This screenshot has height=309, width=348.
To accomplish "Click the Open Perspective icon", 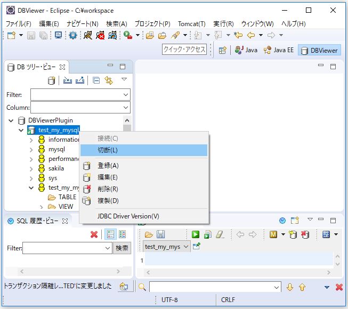I will pos(222,51).
